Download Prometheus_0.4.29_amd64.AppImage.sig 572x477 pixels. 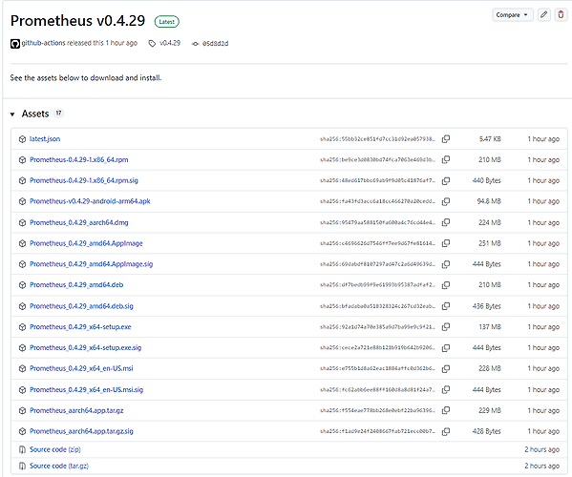tap(92, 264)
